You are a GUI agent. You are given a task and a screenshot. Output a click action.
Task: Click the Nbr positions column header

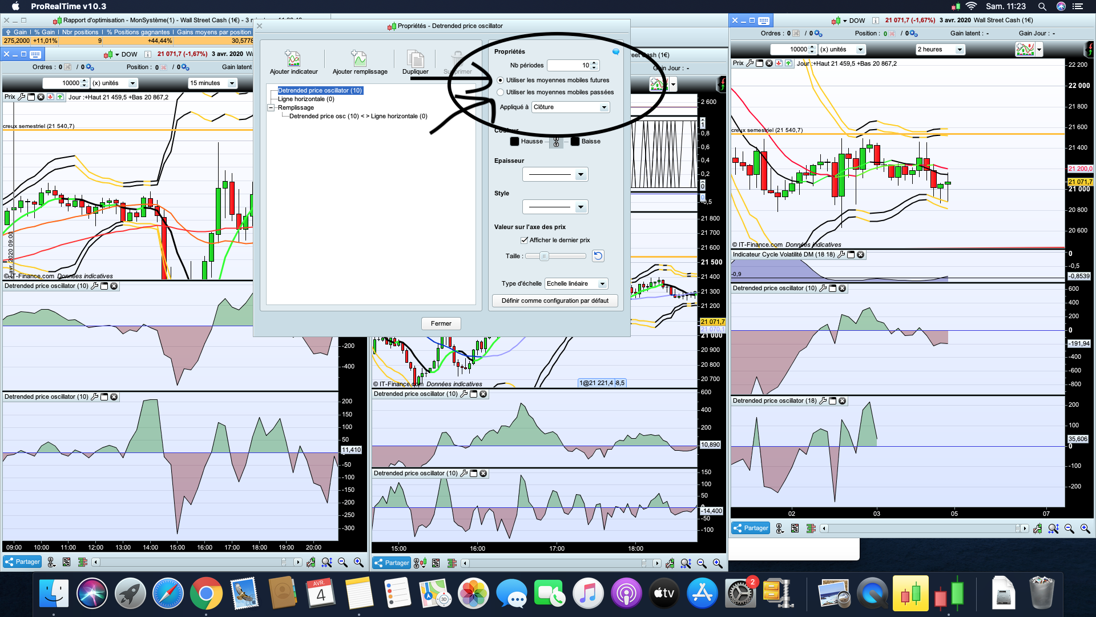click(x=80, y=32)
